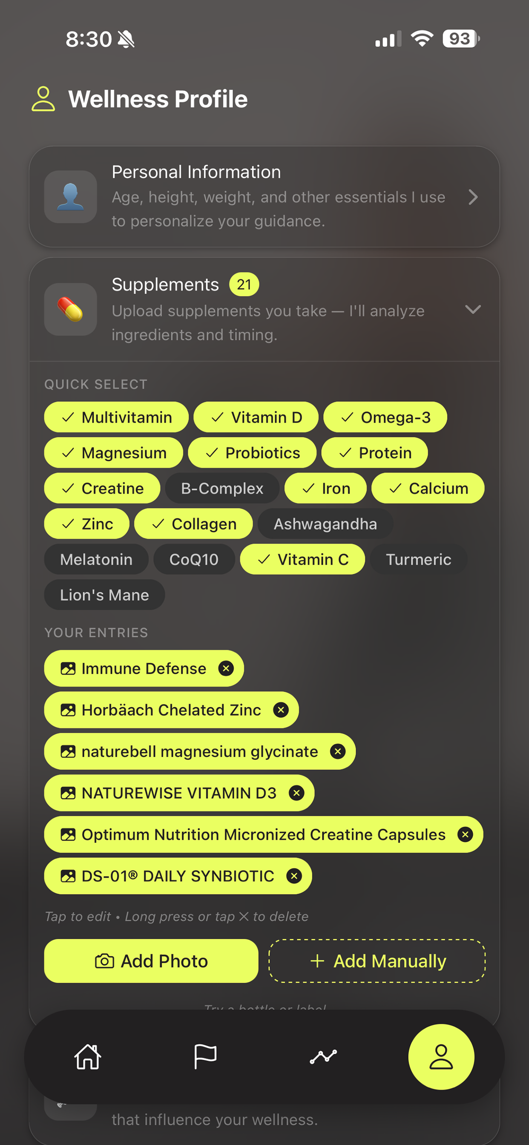Enable the B-Complex supplement chip
Image resolution: width=529 pixels, height=1145 pixels.
click(222, 488)
